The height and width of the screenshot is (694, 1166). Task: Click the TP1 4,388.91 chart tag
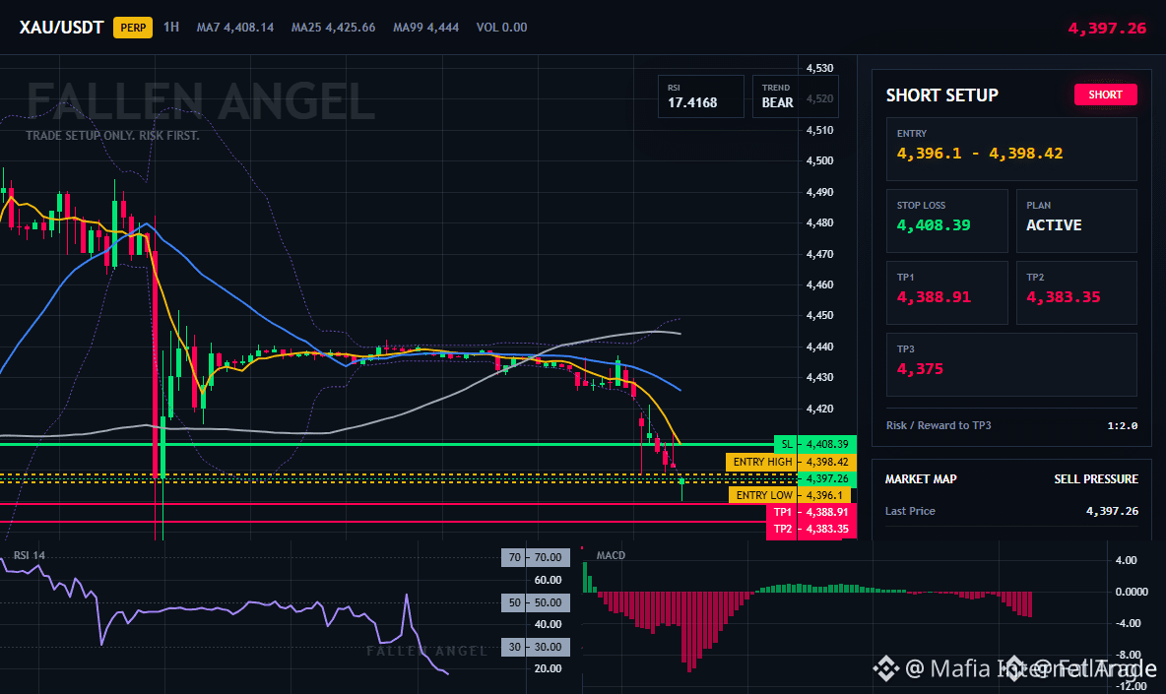click(811, 512)
